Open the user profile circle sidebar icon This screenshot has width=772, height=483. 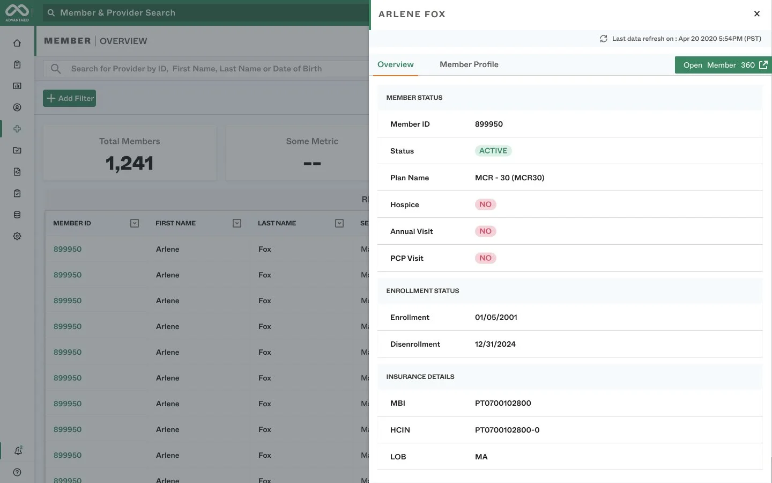coord(17,107)
